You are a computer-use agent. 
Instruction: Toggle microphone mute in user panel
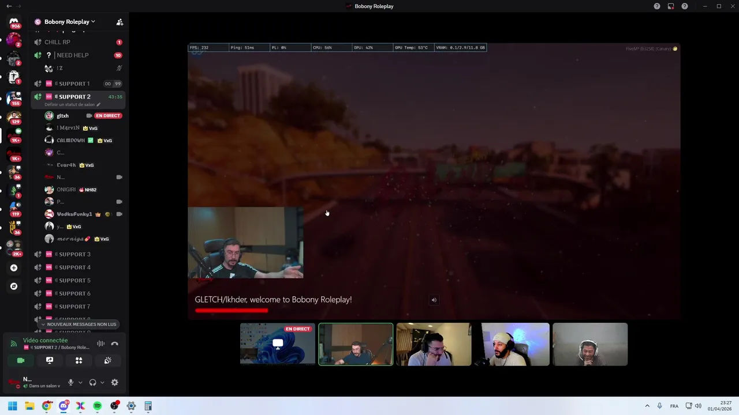70,382
